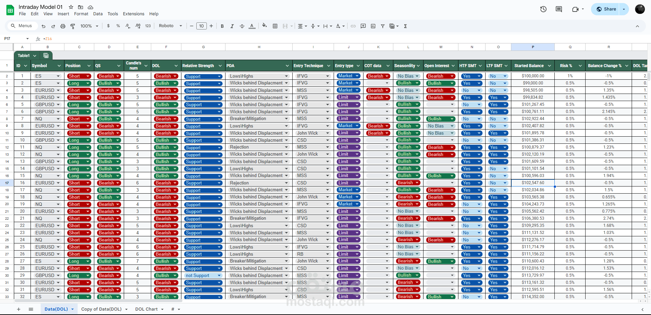The image size is (651, 315).
Task: Open the Data menu
Action: (98, 14)
